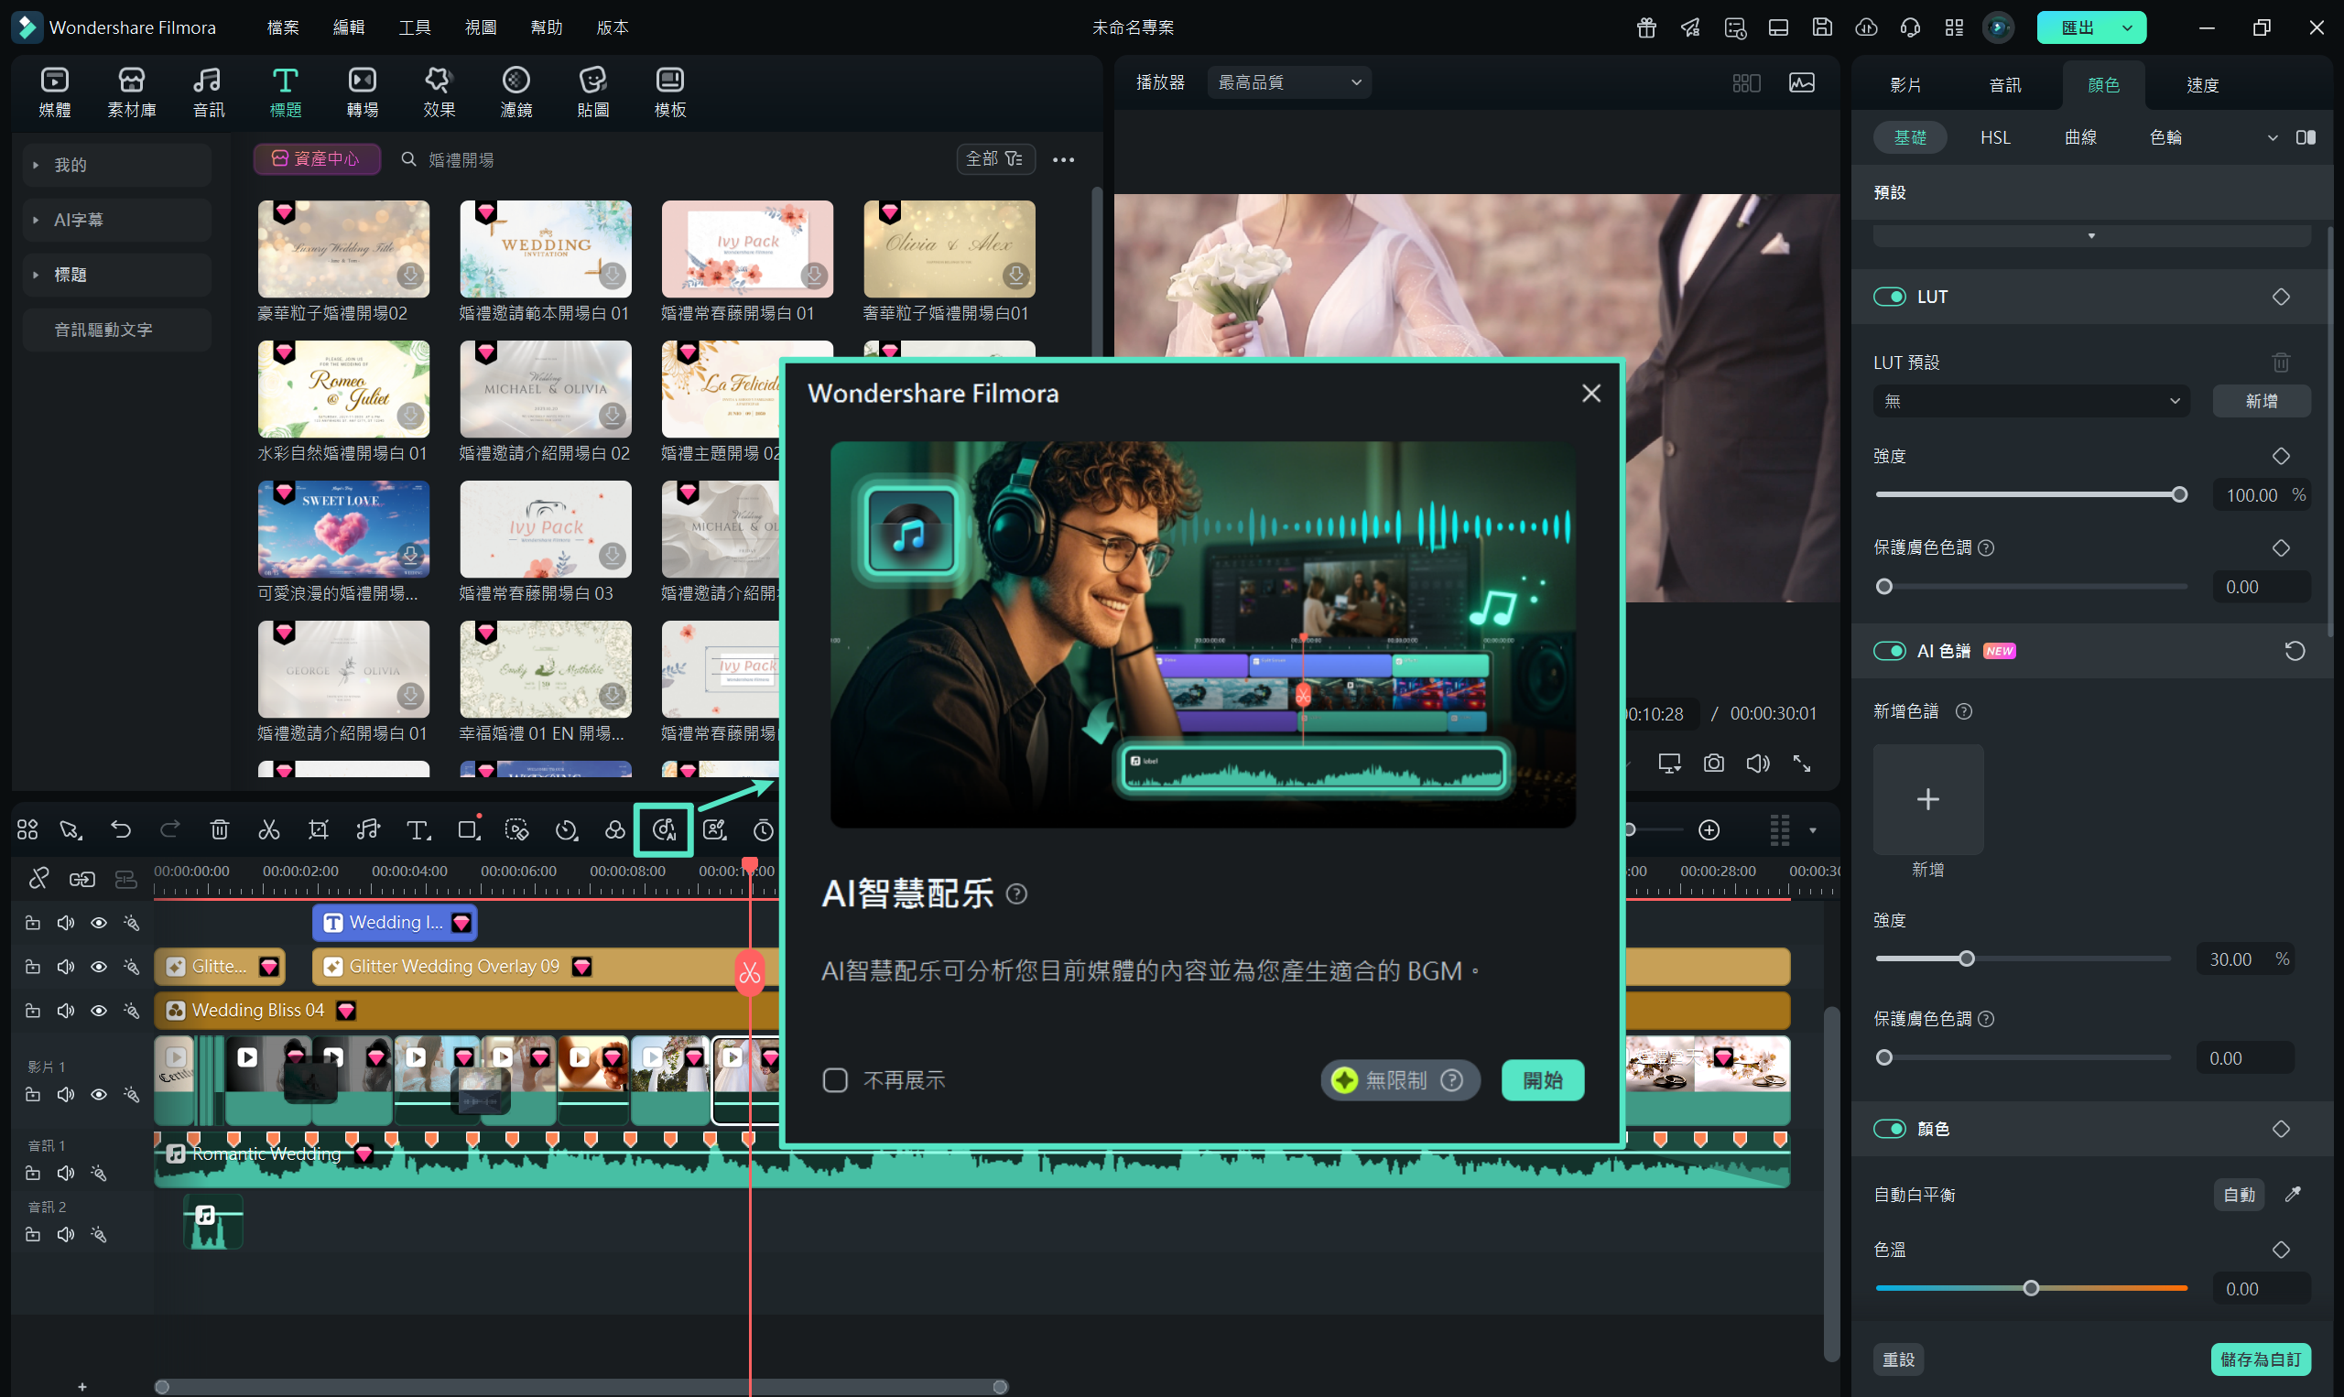
Task: Expand the AI字幕 tree category
Action: [x=37, y=220]
